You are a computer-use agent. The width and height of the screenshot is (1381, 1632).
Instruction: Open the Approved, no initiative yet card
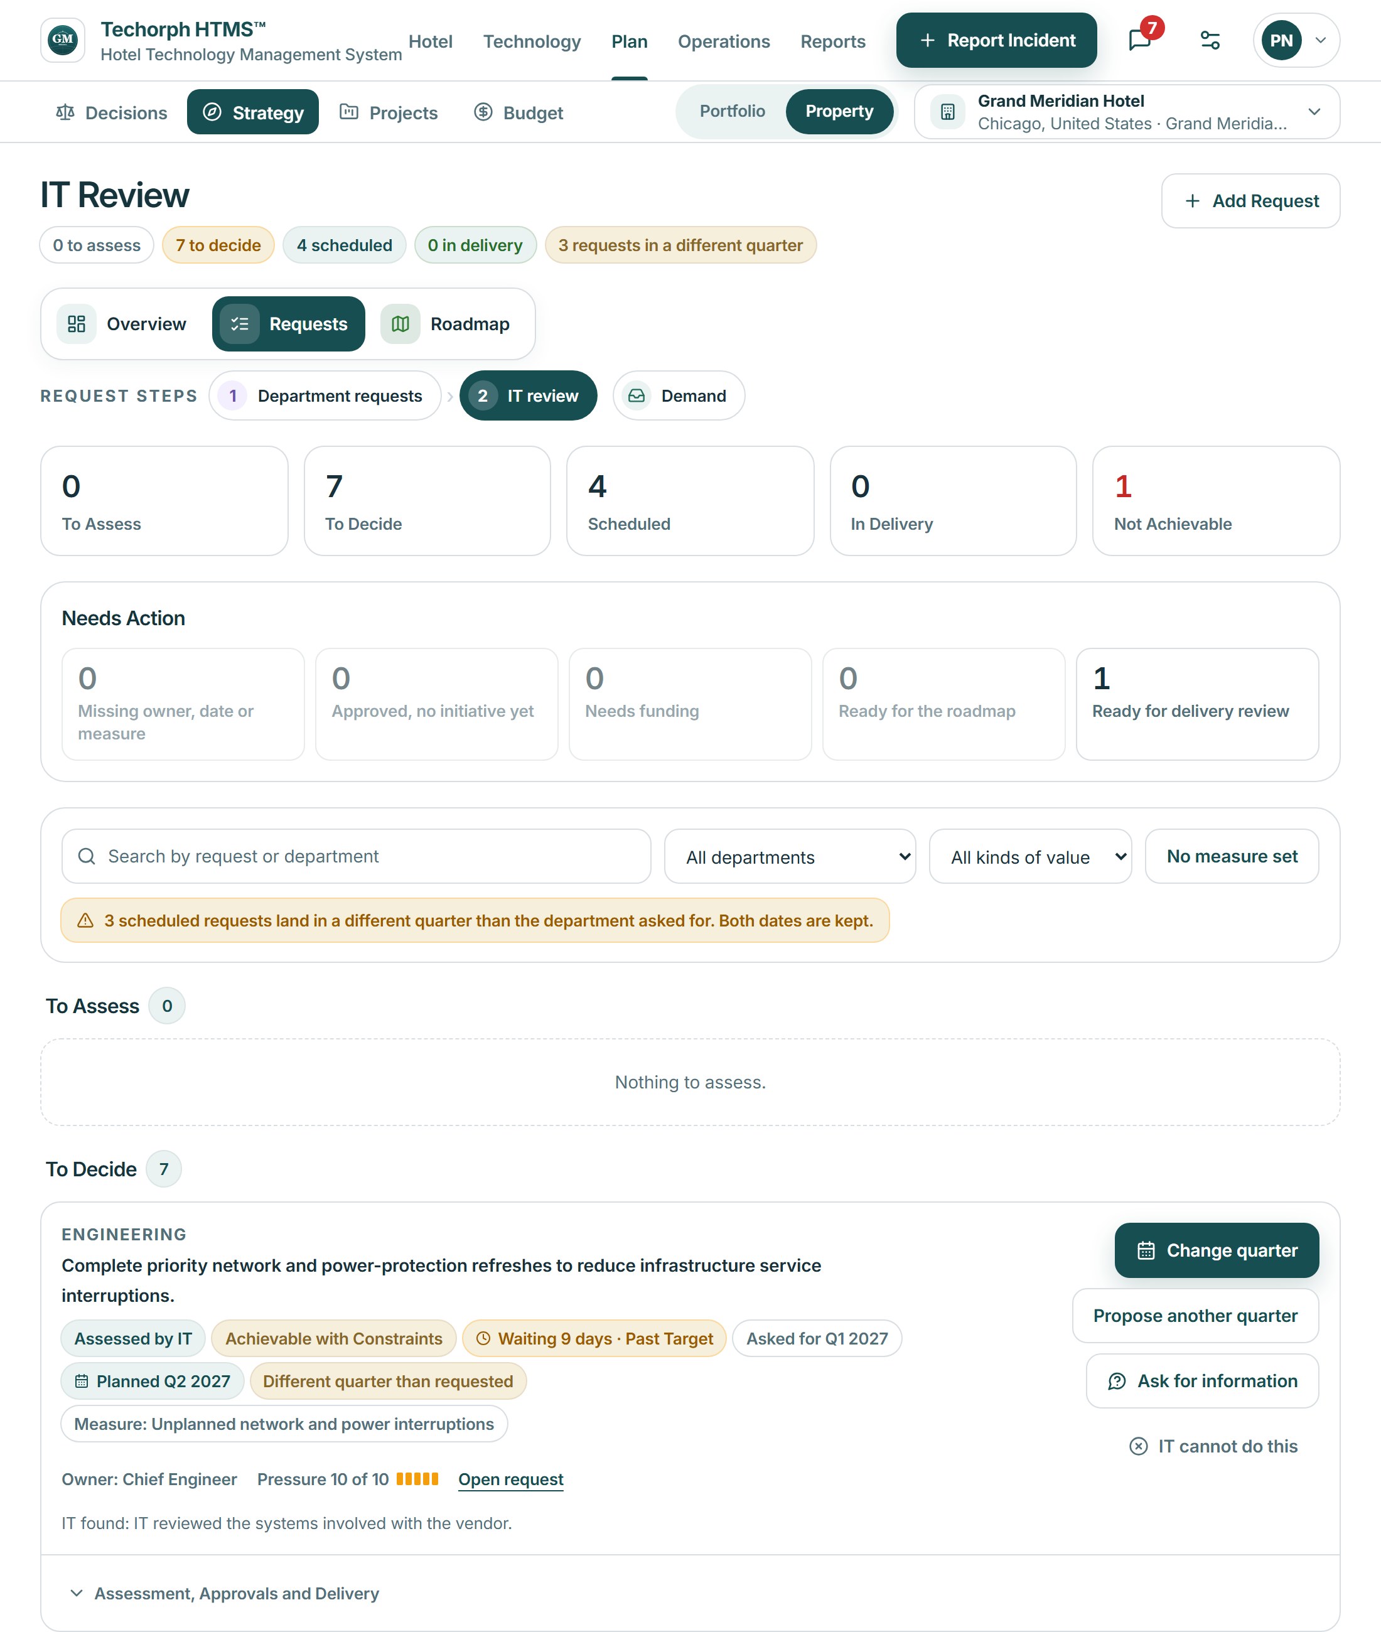(436, 704)
